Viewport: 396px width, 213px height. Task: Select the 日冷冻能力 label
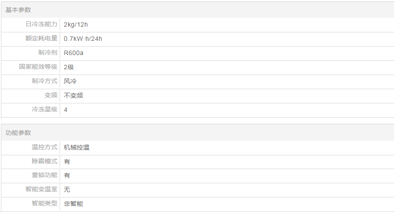(41, 24)
